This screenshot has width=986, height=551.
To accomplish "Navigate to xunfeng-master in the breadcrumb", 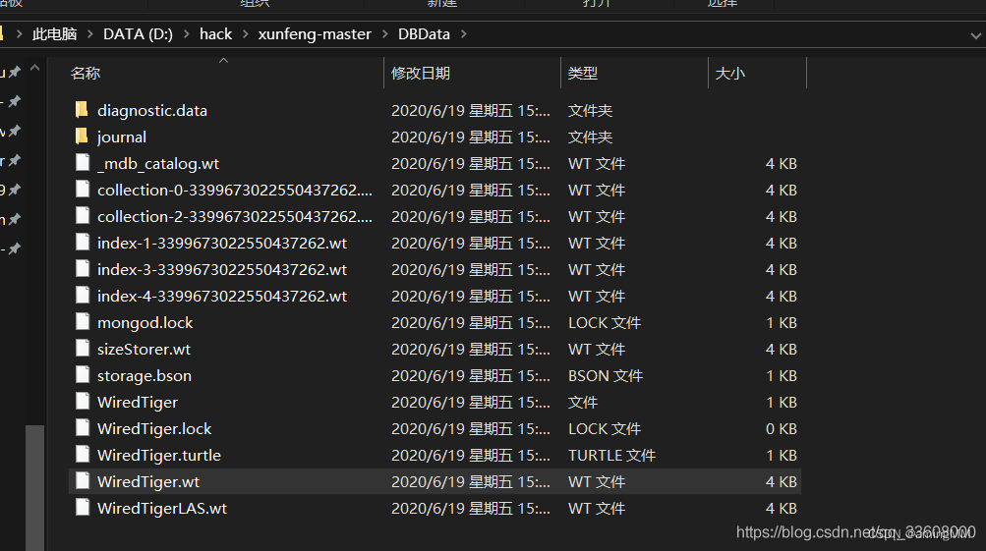I will pos(315,34).
